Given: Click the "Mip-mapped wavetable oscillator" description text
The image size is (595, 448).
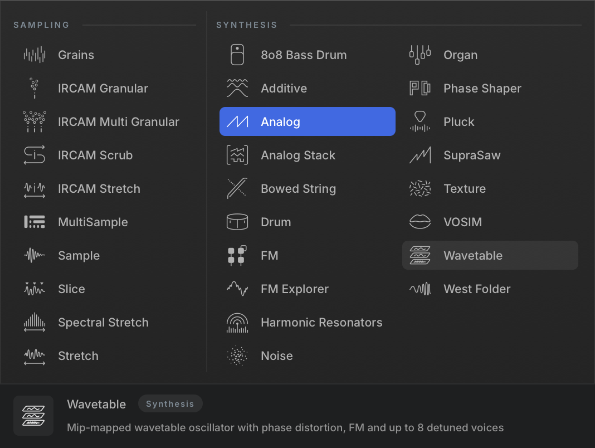Looking at the screenshot, I should click(x=285, y=427).
